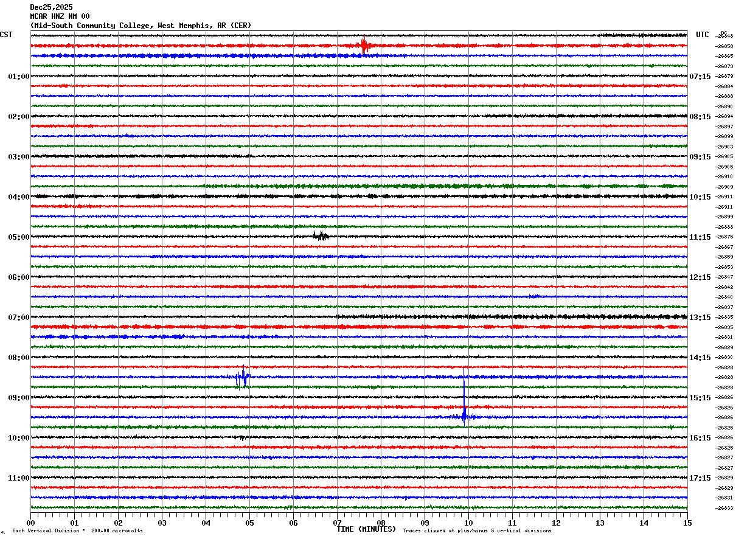Click the black burst on the 05:00 trace

tap(321, 237)
